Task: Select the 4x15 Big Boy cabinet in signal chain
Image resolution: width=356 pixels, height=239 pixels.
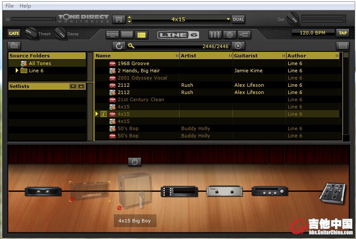Action: [134, 191]
